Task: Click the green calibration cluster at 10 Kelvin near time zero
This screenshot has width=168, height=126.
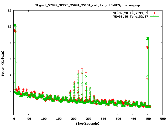Action: [x=15, y=25]
